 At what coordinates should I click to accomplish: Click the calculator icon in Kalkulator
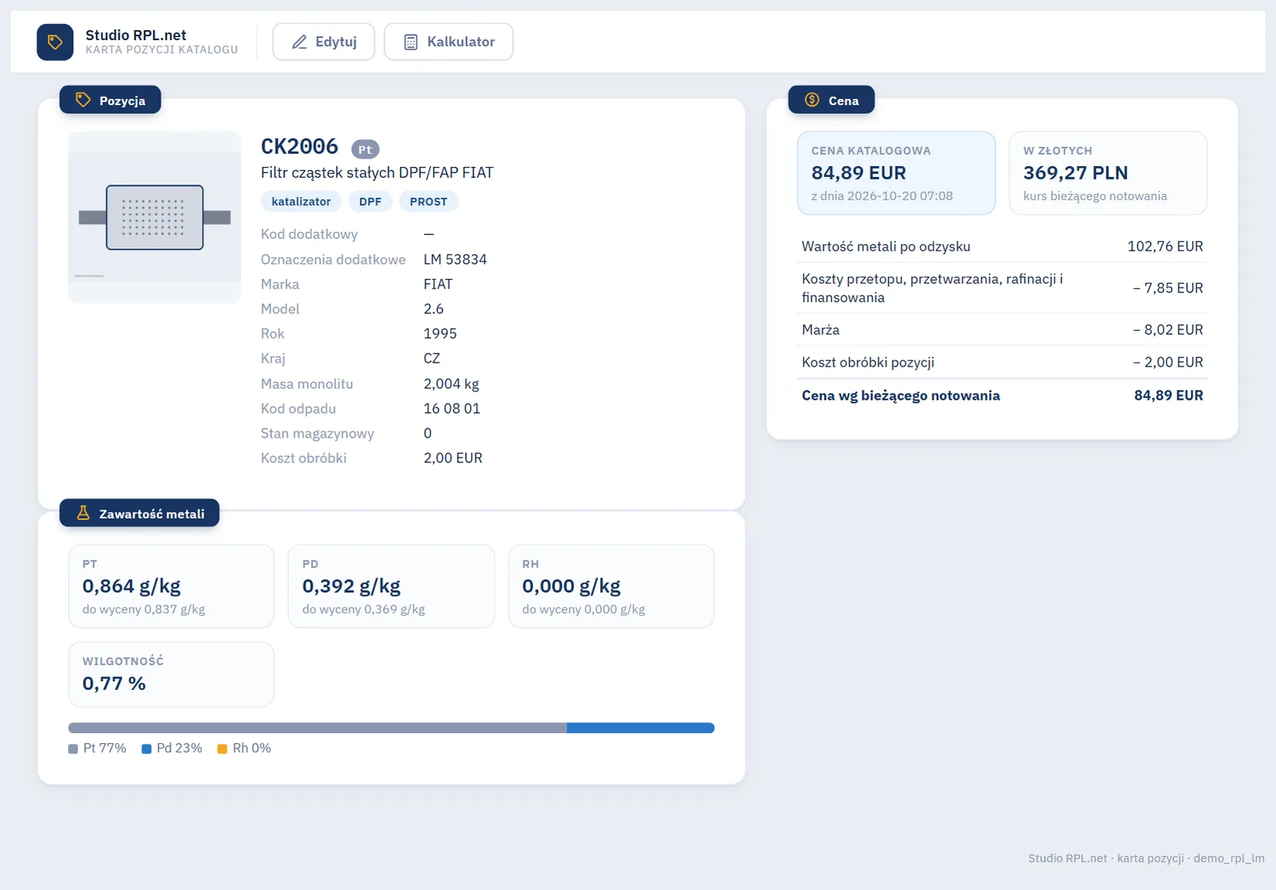pyautogui.click(x=411, y=42)
